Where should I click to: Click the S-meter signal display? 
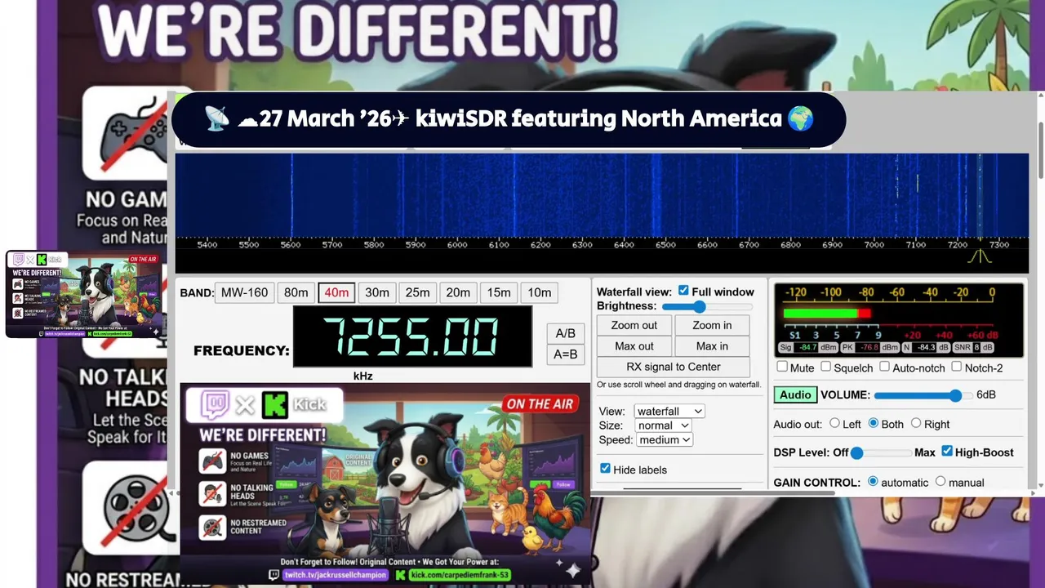click(898, 319)
